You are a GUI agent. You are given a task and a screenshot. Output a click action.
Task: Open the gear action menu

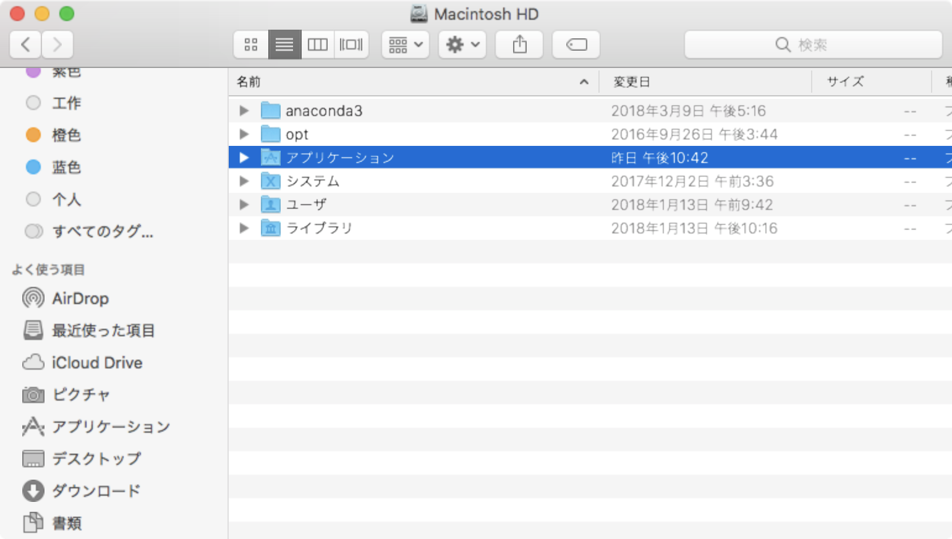[x=462, y=45]
